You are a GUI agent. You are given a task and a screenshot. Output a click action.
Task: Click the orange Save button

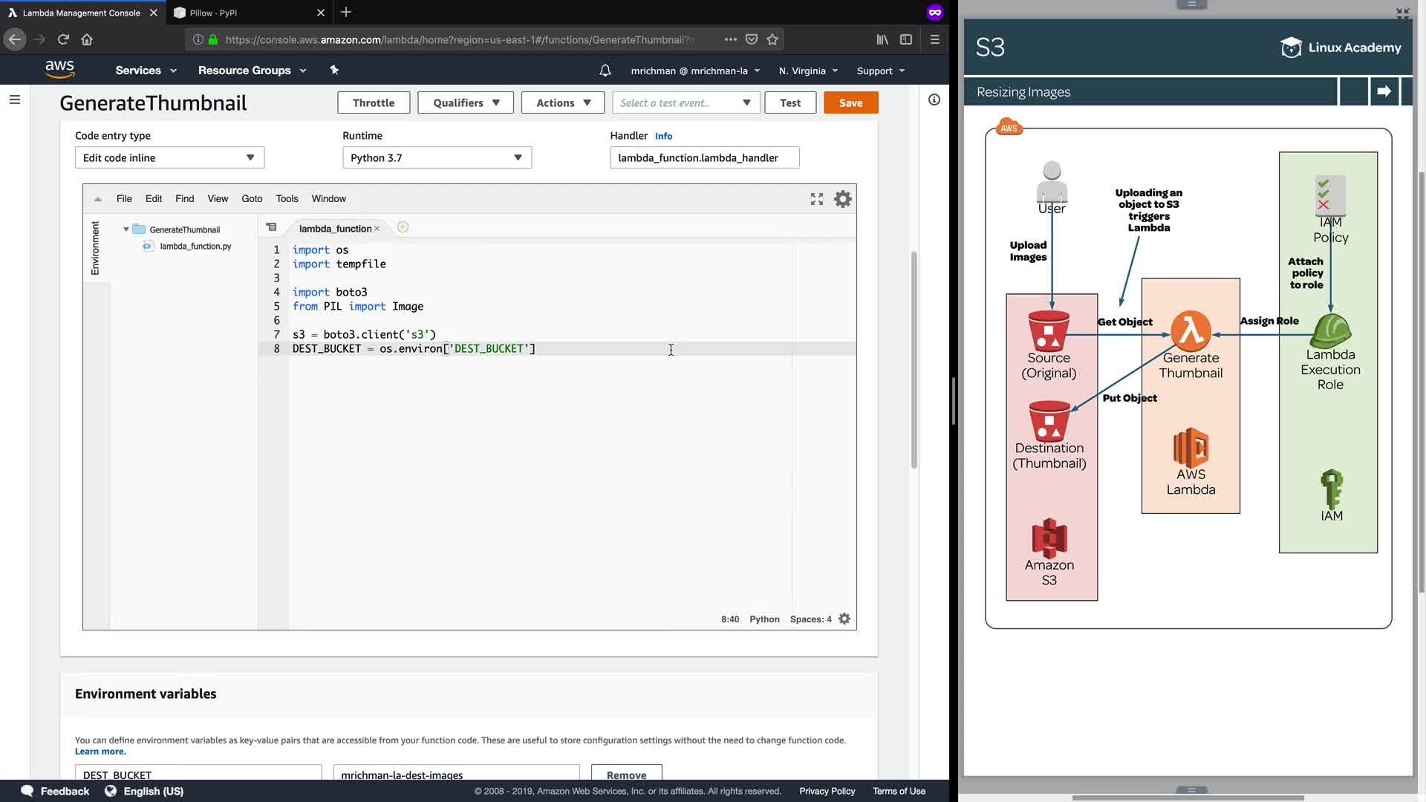coord(850,102)
